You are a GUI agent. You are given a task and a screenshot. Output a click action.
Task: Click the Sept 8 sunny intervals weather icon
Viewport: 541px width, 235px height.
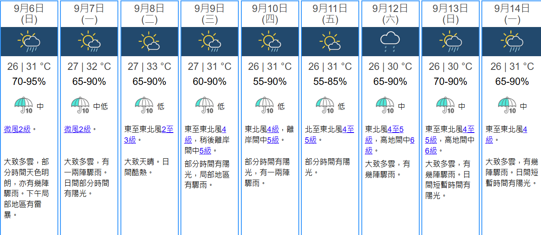click(149, 42)
